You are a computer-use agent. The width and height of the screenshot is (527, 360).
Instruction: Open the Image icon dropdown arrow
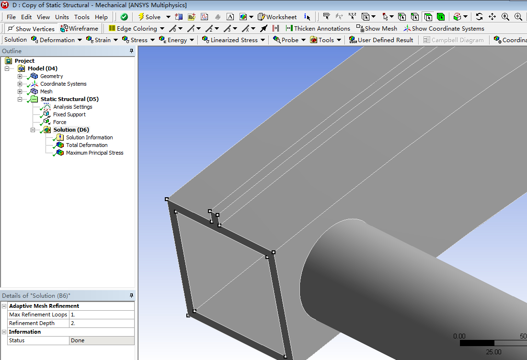point(251,17)
